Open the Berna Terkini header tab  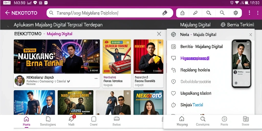237,25
